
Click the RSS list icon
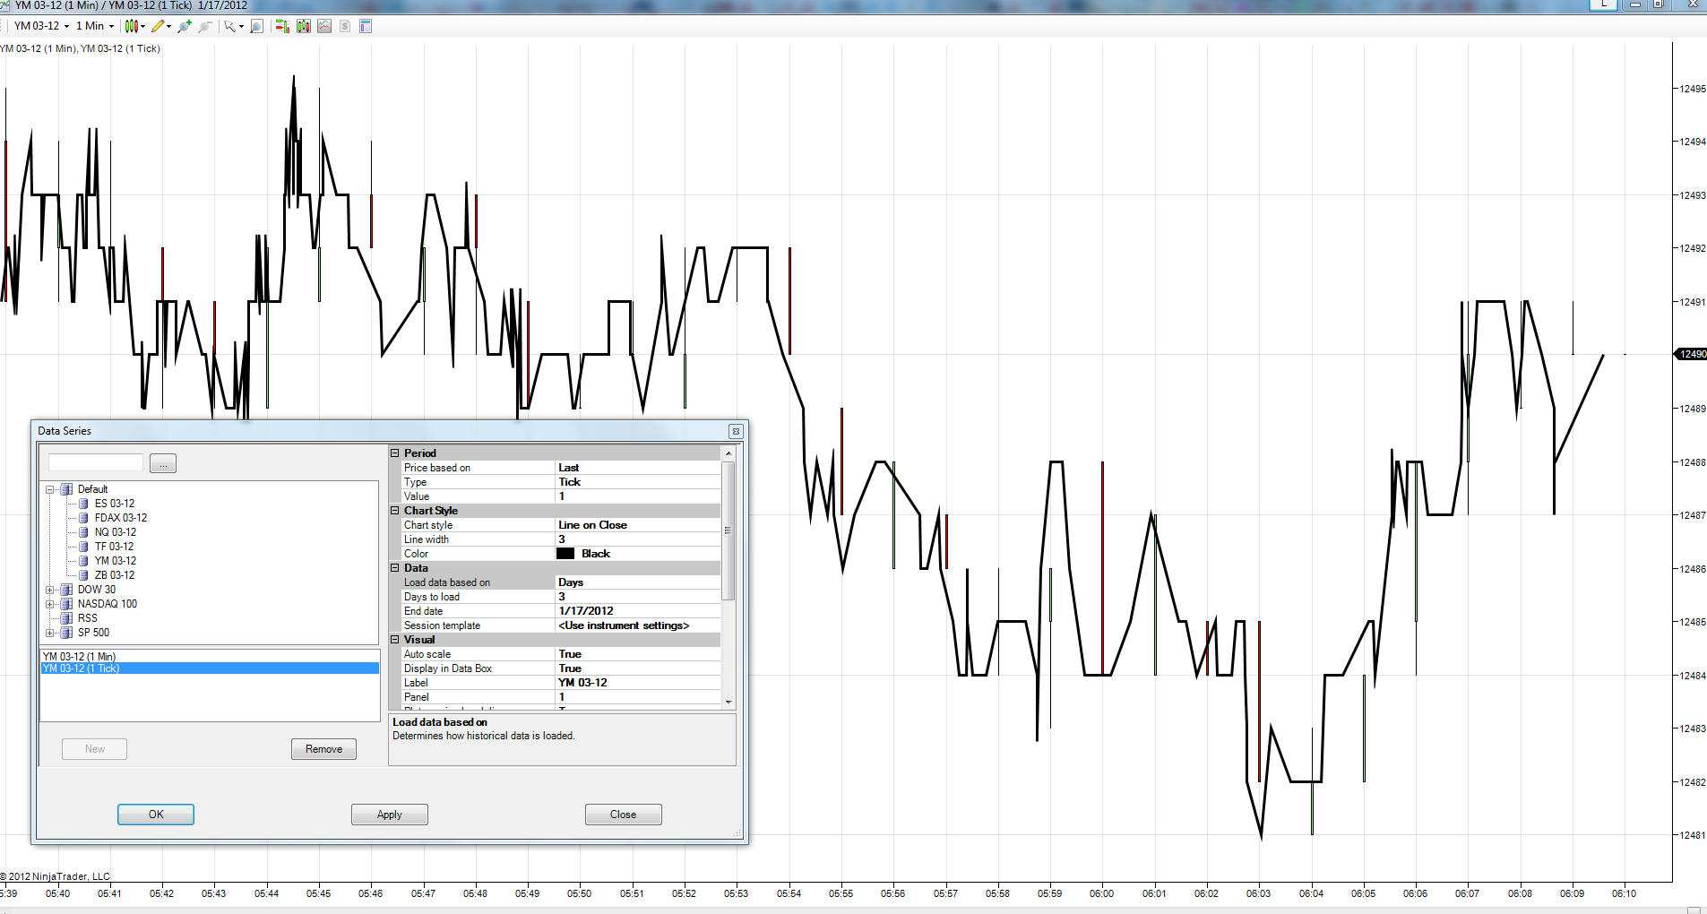click(x=66, y=618)
